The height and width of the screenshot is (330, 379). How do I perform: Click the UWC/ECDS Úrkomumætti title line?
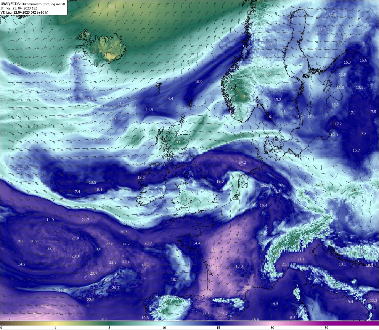pos(33,4)
